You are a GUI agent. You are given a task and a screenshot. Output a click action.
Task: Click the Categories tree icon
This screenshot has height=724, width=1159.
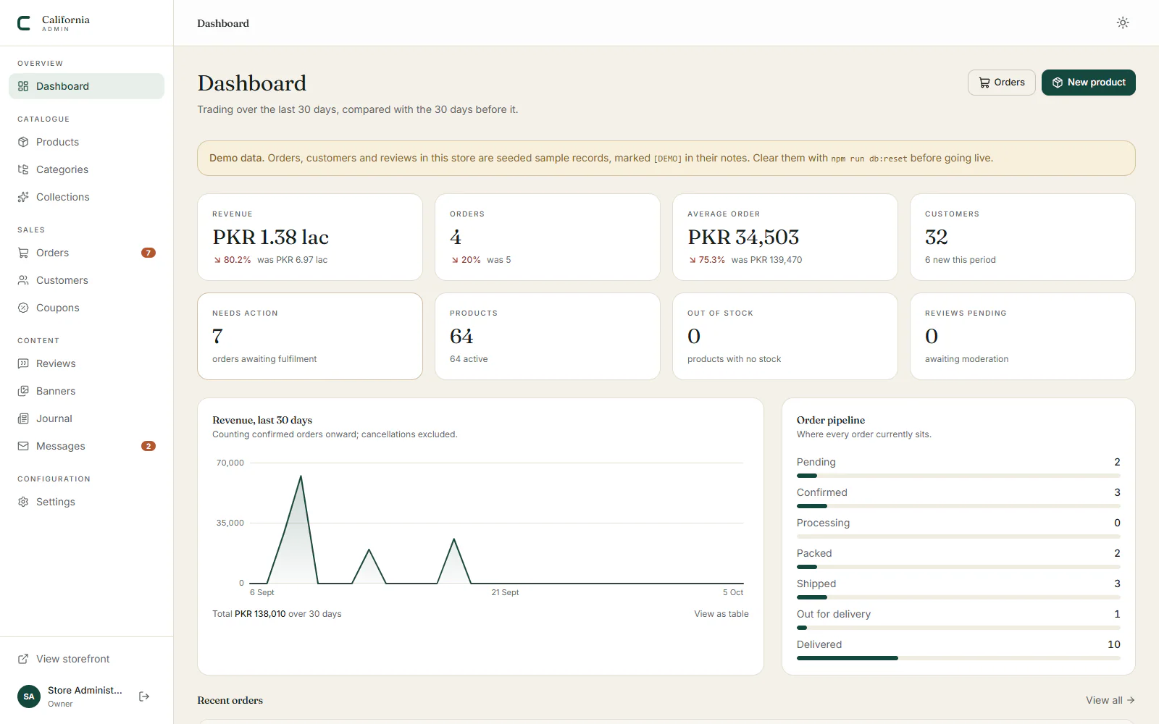(x=23, y=169)
